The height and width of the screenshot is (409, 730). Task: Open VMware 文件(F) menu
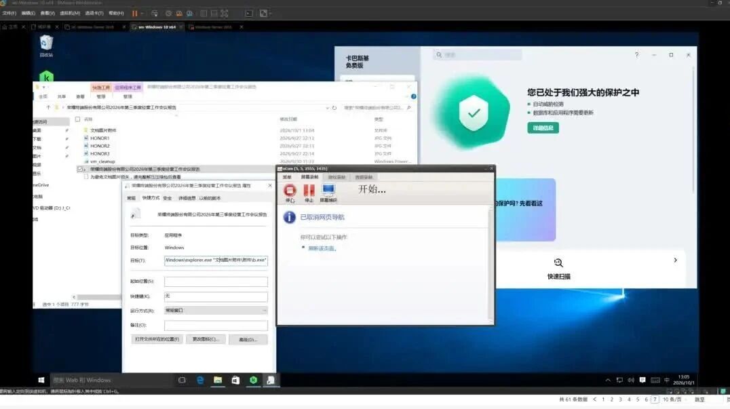click(x=9, y=14)
